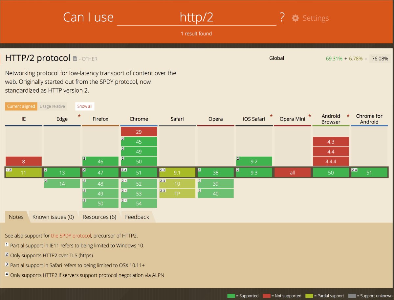The height and width of the screenshot is (300, 394).
Task: Click the search field containing http/2
Action: click(x=196, y=18)
